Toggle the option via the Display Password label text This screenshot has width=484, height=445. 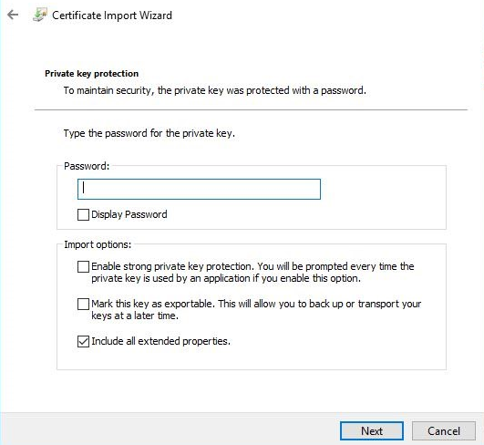click(x=129, y=214)
